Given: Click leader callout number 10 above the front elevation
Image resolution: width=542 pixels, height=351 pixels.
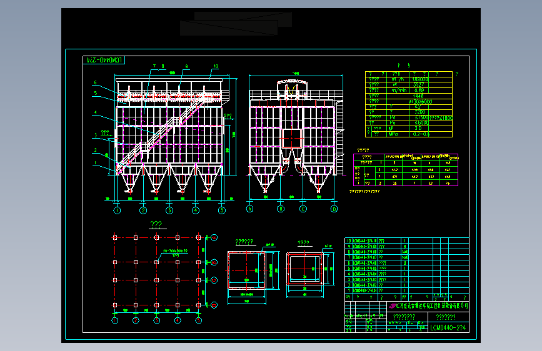Looking at the screenshot, I should point(216,66).
